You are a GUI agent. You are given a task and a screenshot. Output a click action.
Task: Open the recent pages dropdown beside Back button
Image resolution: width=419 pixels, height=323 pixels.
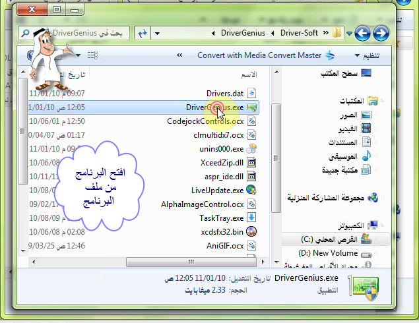[349, 34]
